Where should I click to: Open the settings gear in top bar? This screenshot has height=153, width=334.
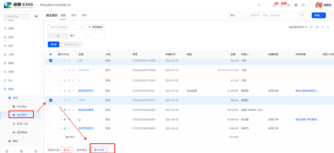tap(289, 5)
